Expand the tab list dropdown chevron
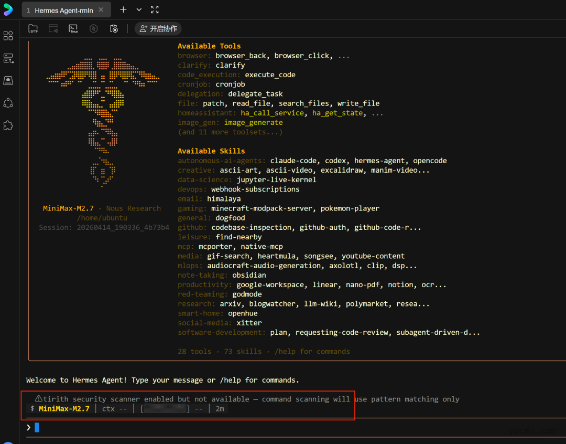The width and height of the screenshot is (566, 444). tap(139, 10)
